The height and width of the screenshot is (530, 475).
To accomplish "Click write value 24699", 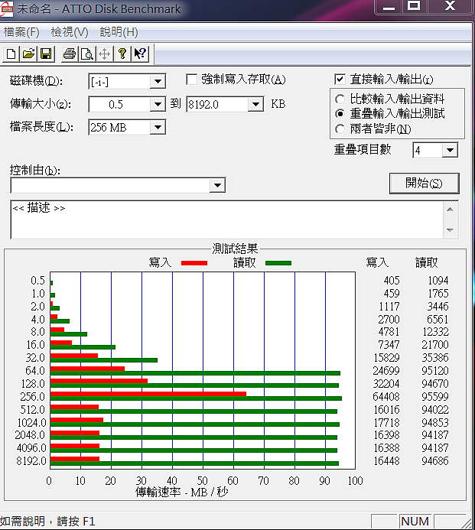I will coord(386,371).
